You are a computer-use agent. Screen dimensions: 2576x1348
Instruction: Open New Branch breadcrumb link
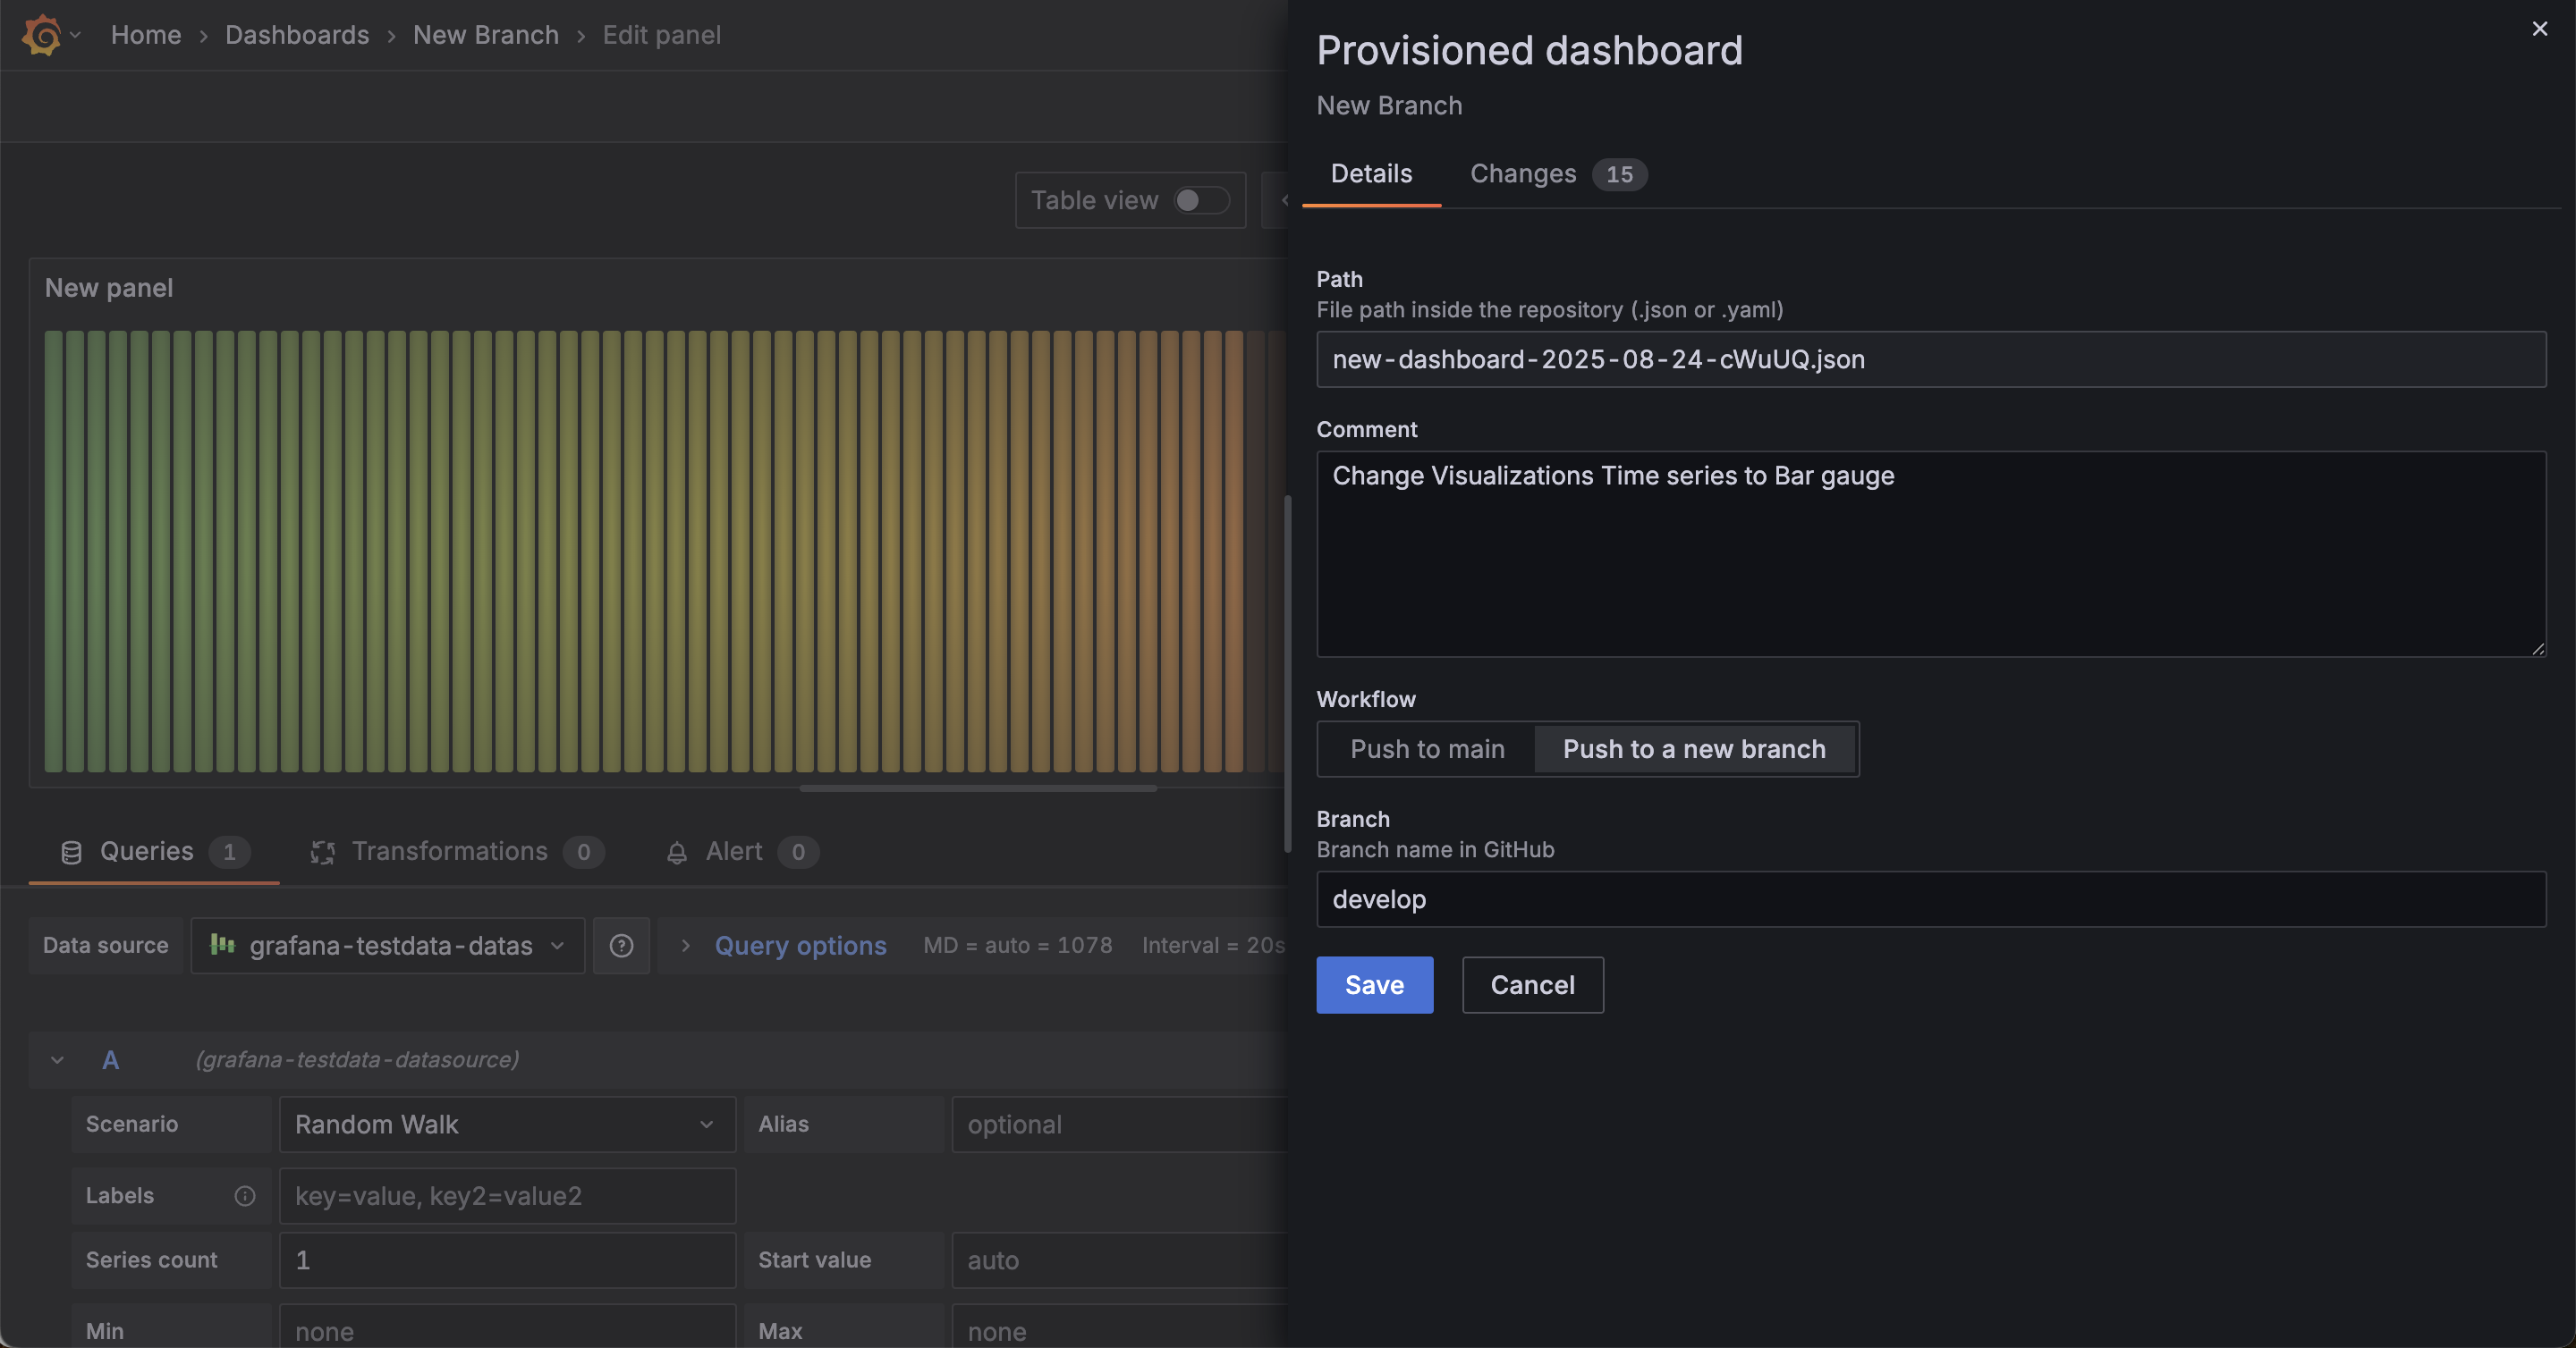[486, 35]
